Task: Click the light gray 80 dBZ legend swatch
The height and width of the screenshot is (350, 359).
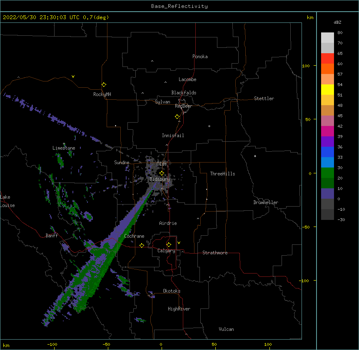Action: [x=327, y=37]
